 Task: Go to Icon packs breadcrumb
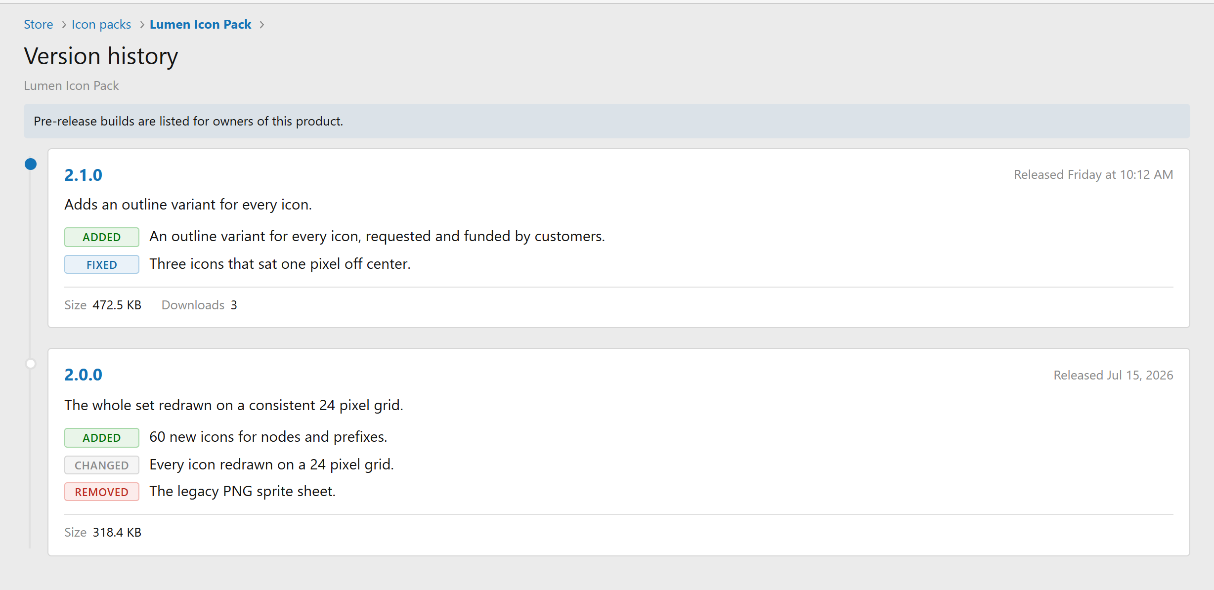(x=101, y=24)
